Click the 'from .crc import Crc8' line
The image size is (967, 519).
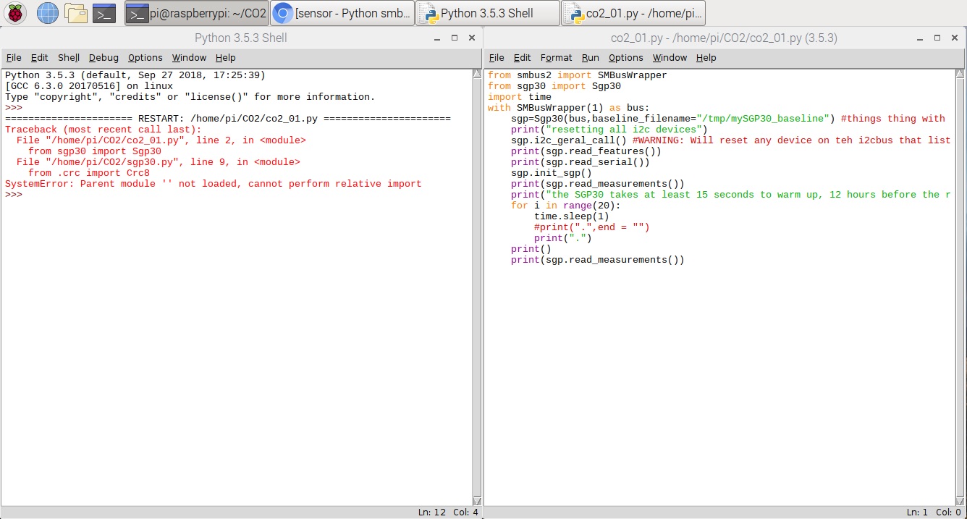(x=89, y=173)
